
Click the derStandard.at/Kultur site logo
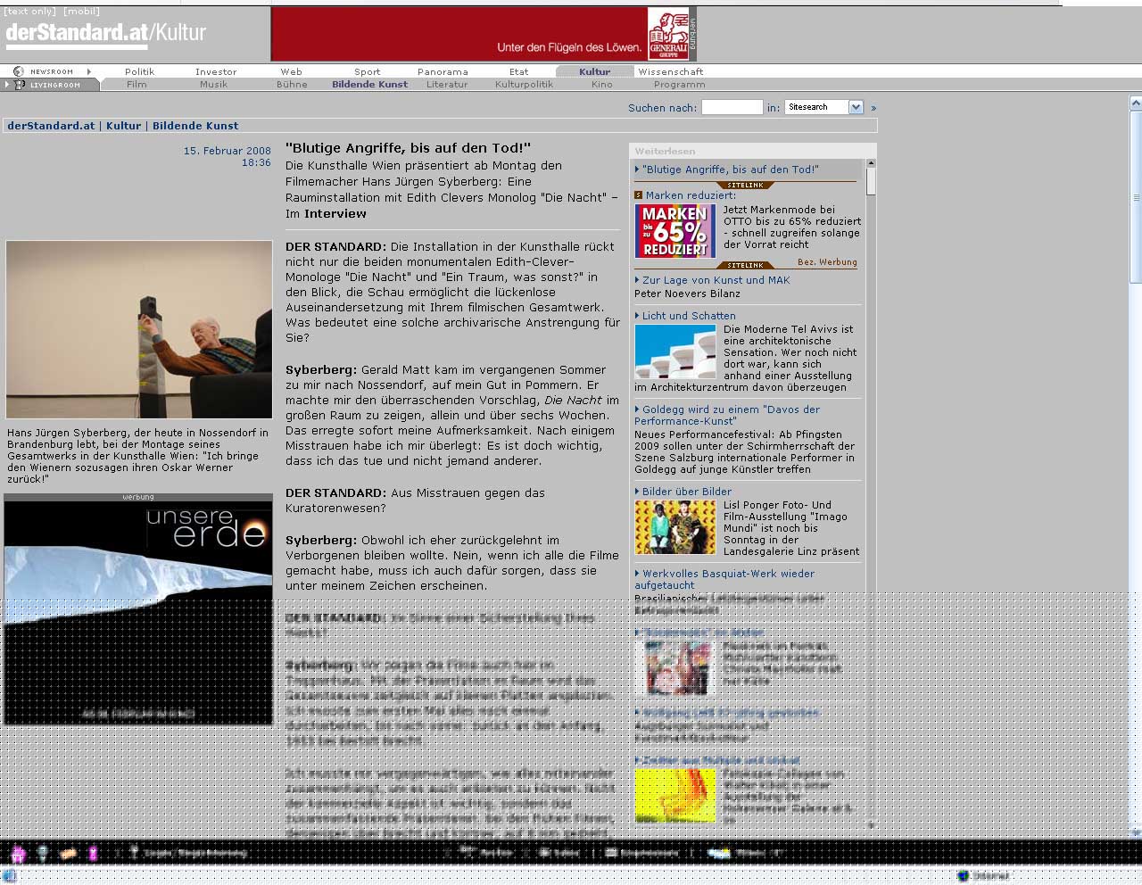click(105, 33)
